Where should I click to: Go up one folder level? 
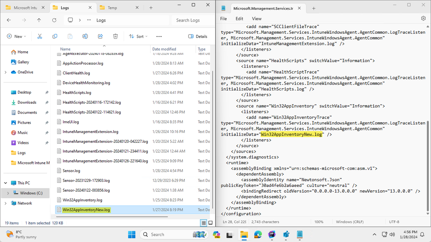click(x=39, y=20)
